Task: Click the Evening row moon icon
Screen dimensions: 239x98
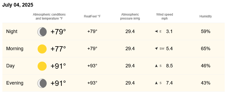Action: point(42,83)
